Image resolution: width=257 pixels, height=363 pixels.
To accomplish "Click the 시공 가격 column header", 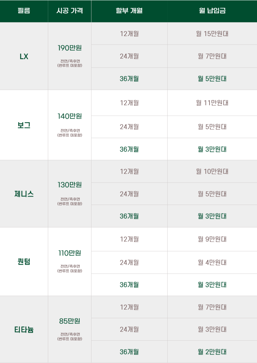I will [x=70, y=11].
